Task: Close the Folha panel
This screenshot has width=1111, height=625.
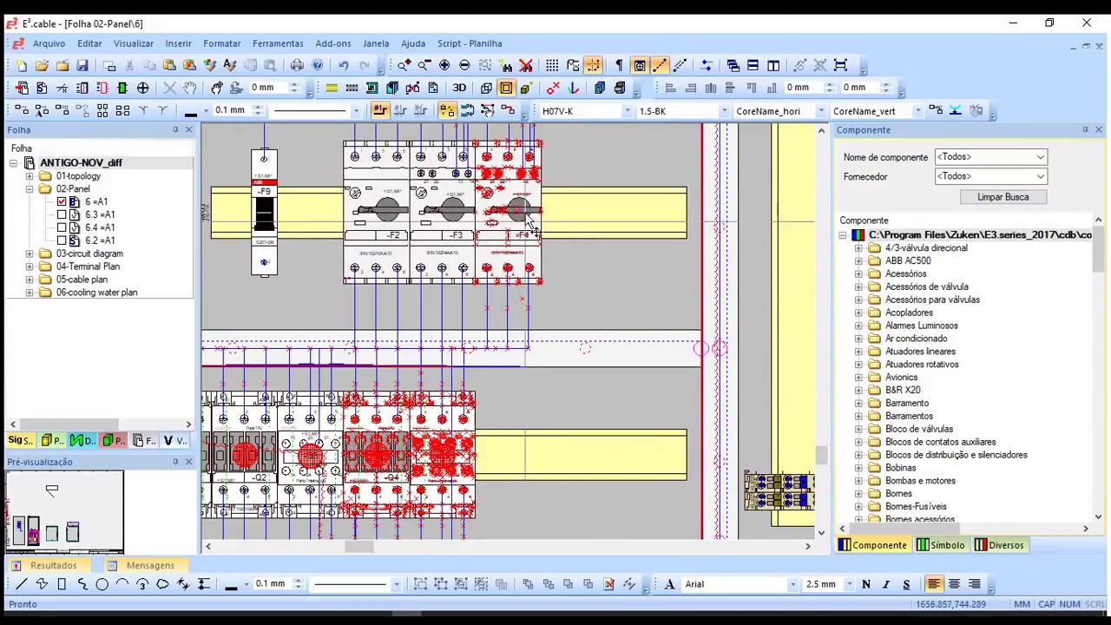Action: pos(188,130)
